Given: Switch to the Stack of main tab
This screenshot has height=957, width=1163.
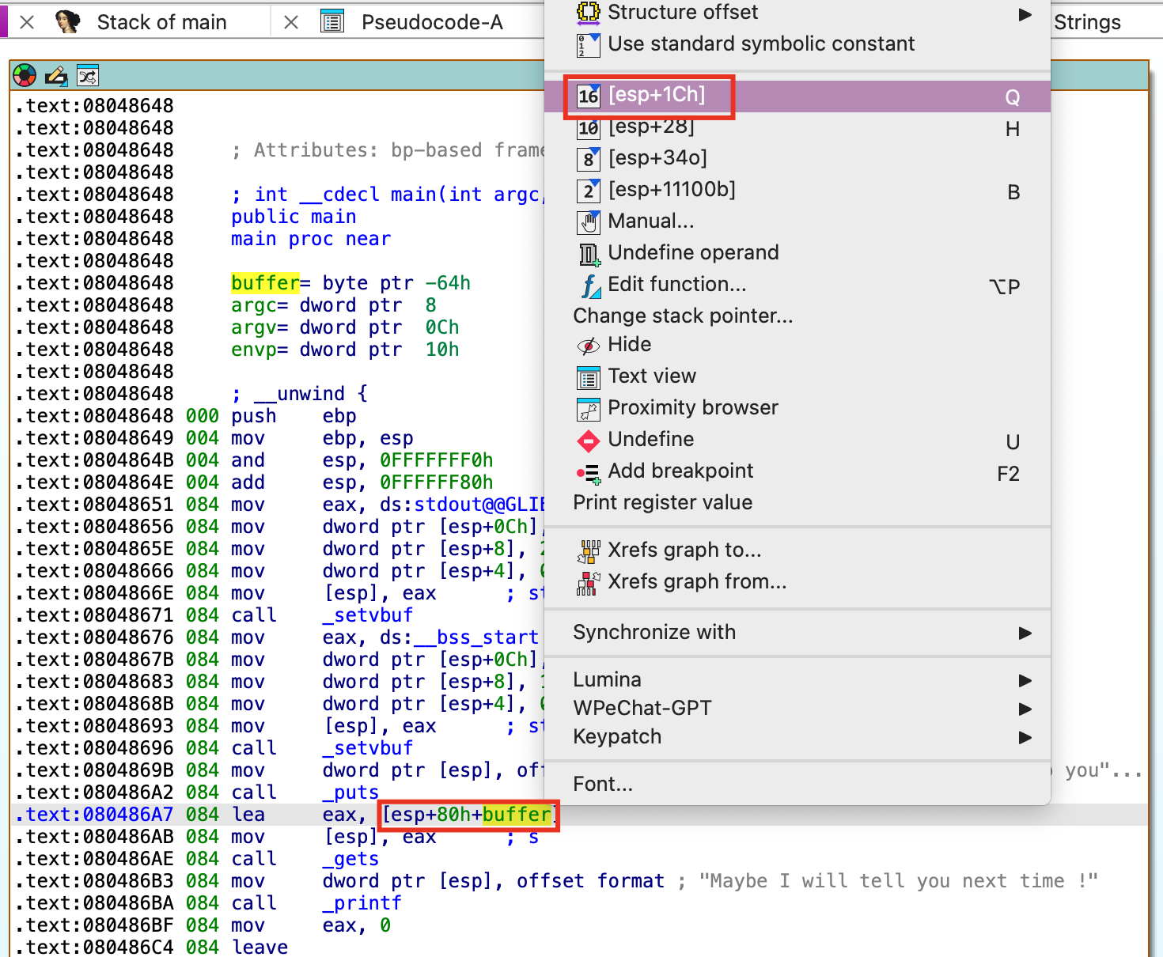Looking at the screenshot, I should click(162, 22).
